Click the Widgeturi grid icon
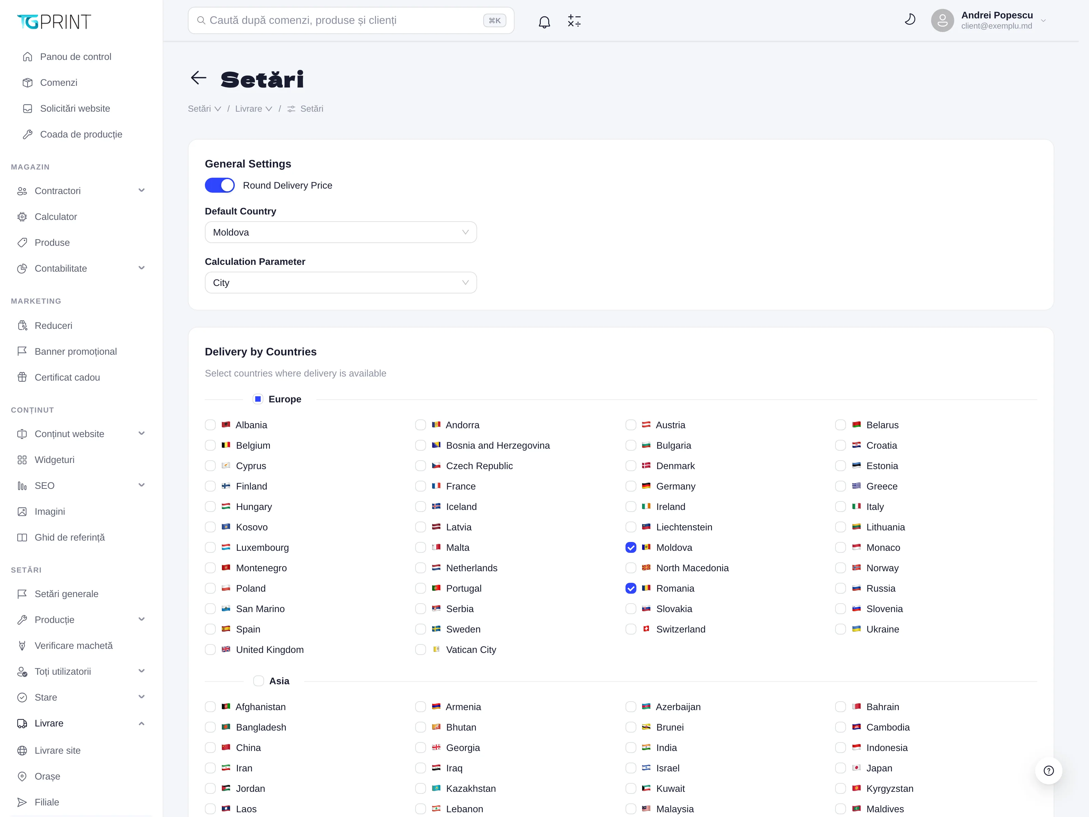The width and height of the screenshot is (1089, 817). point(22,460)
